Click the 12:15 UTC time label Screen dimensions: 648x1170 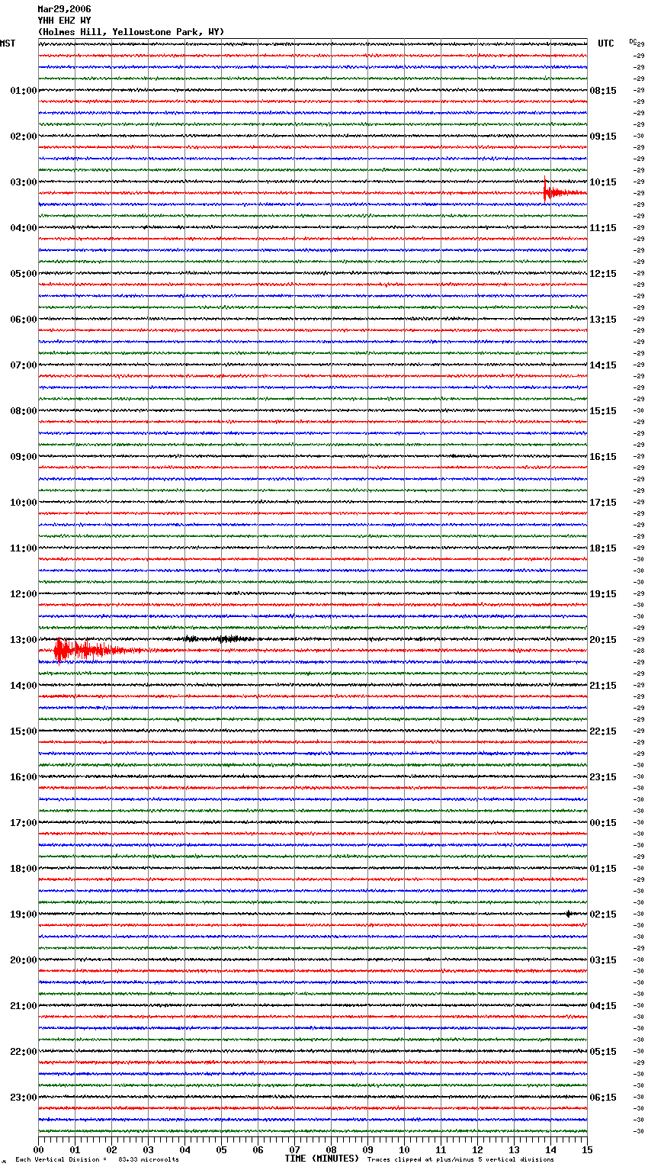coord(603,274)
